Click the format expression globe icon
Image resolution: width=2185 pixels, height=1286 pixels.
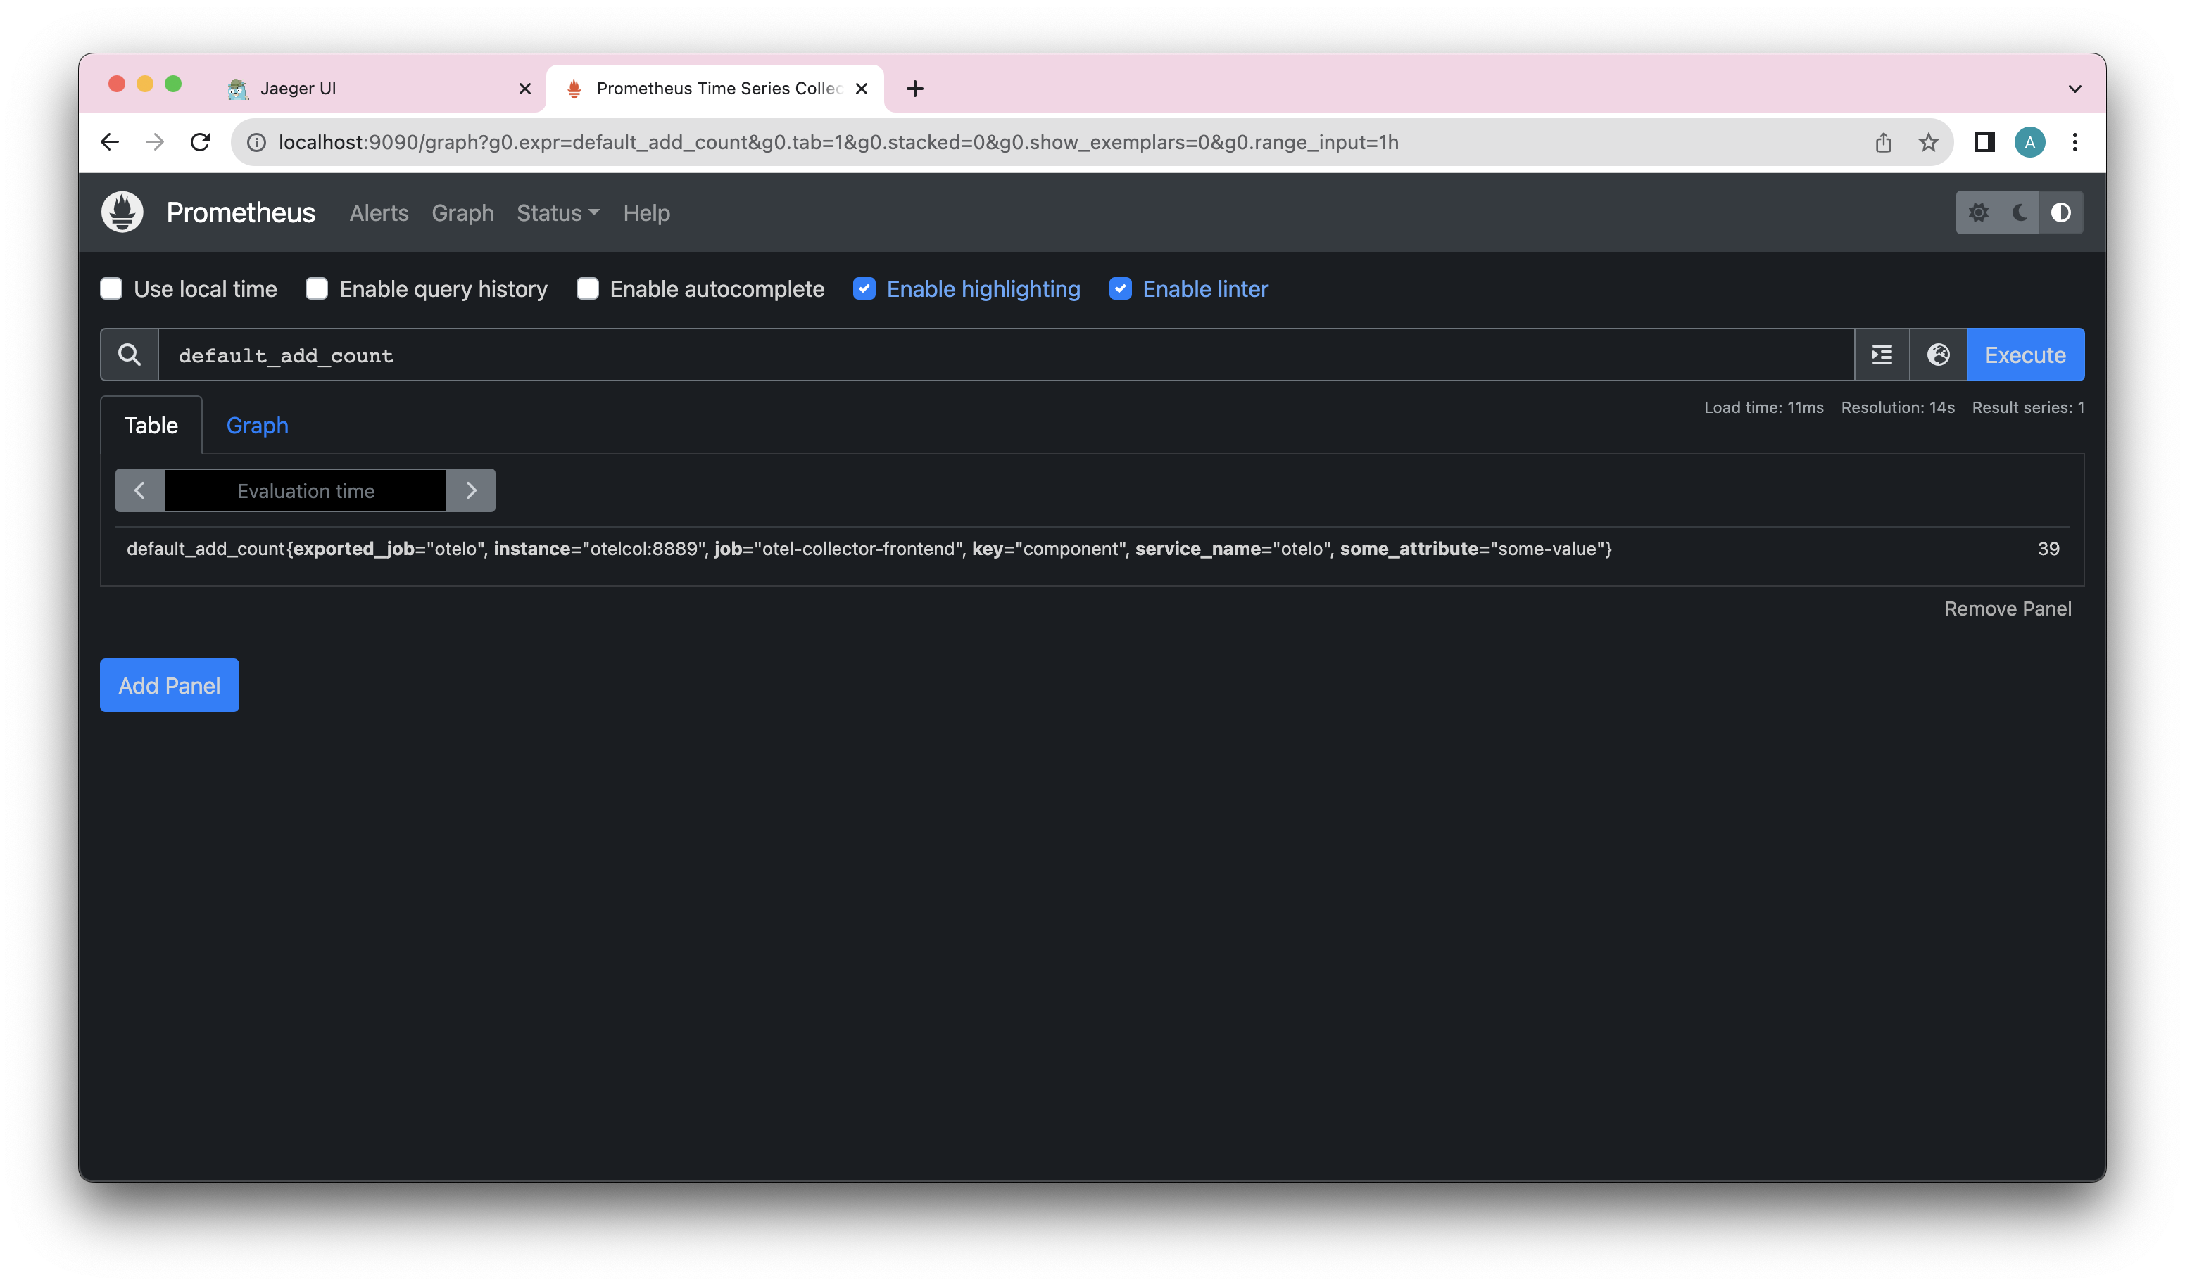1939,355
